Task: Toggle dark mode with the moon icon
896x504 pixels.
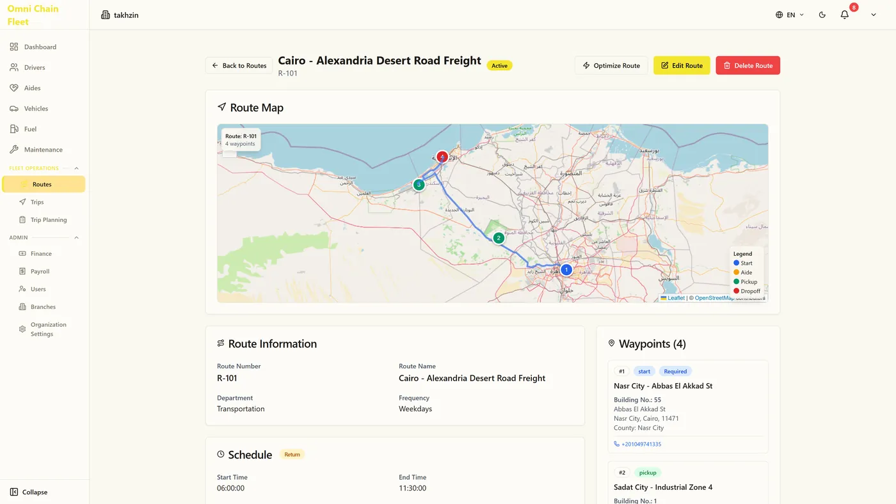Action: (822, 15)
